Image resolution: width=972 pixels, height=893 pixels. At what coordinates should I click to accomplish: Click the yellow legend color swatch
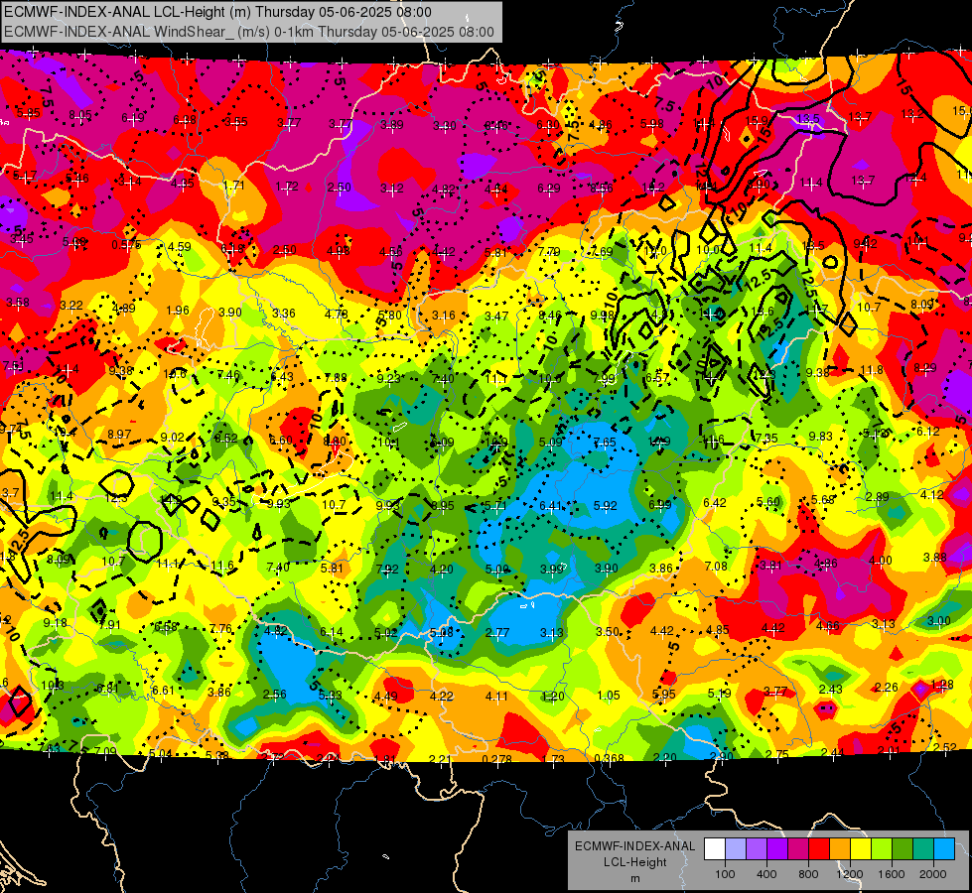861,849
